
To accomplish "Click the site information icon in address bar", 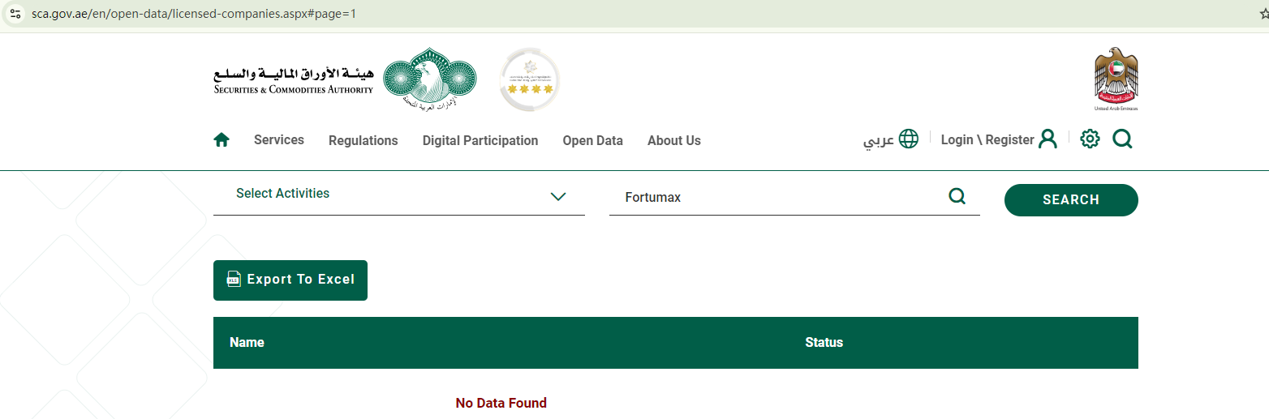I will pyautogui.click(x=15, y=14).
